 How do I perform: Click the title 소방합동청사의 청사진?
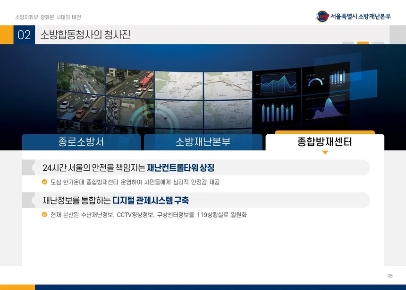point(85,35)
